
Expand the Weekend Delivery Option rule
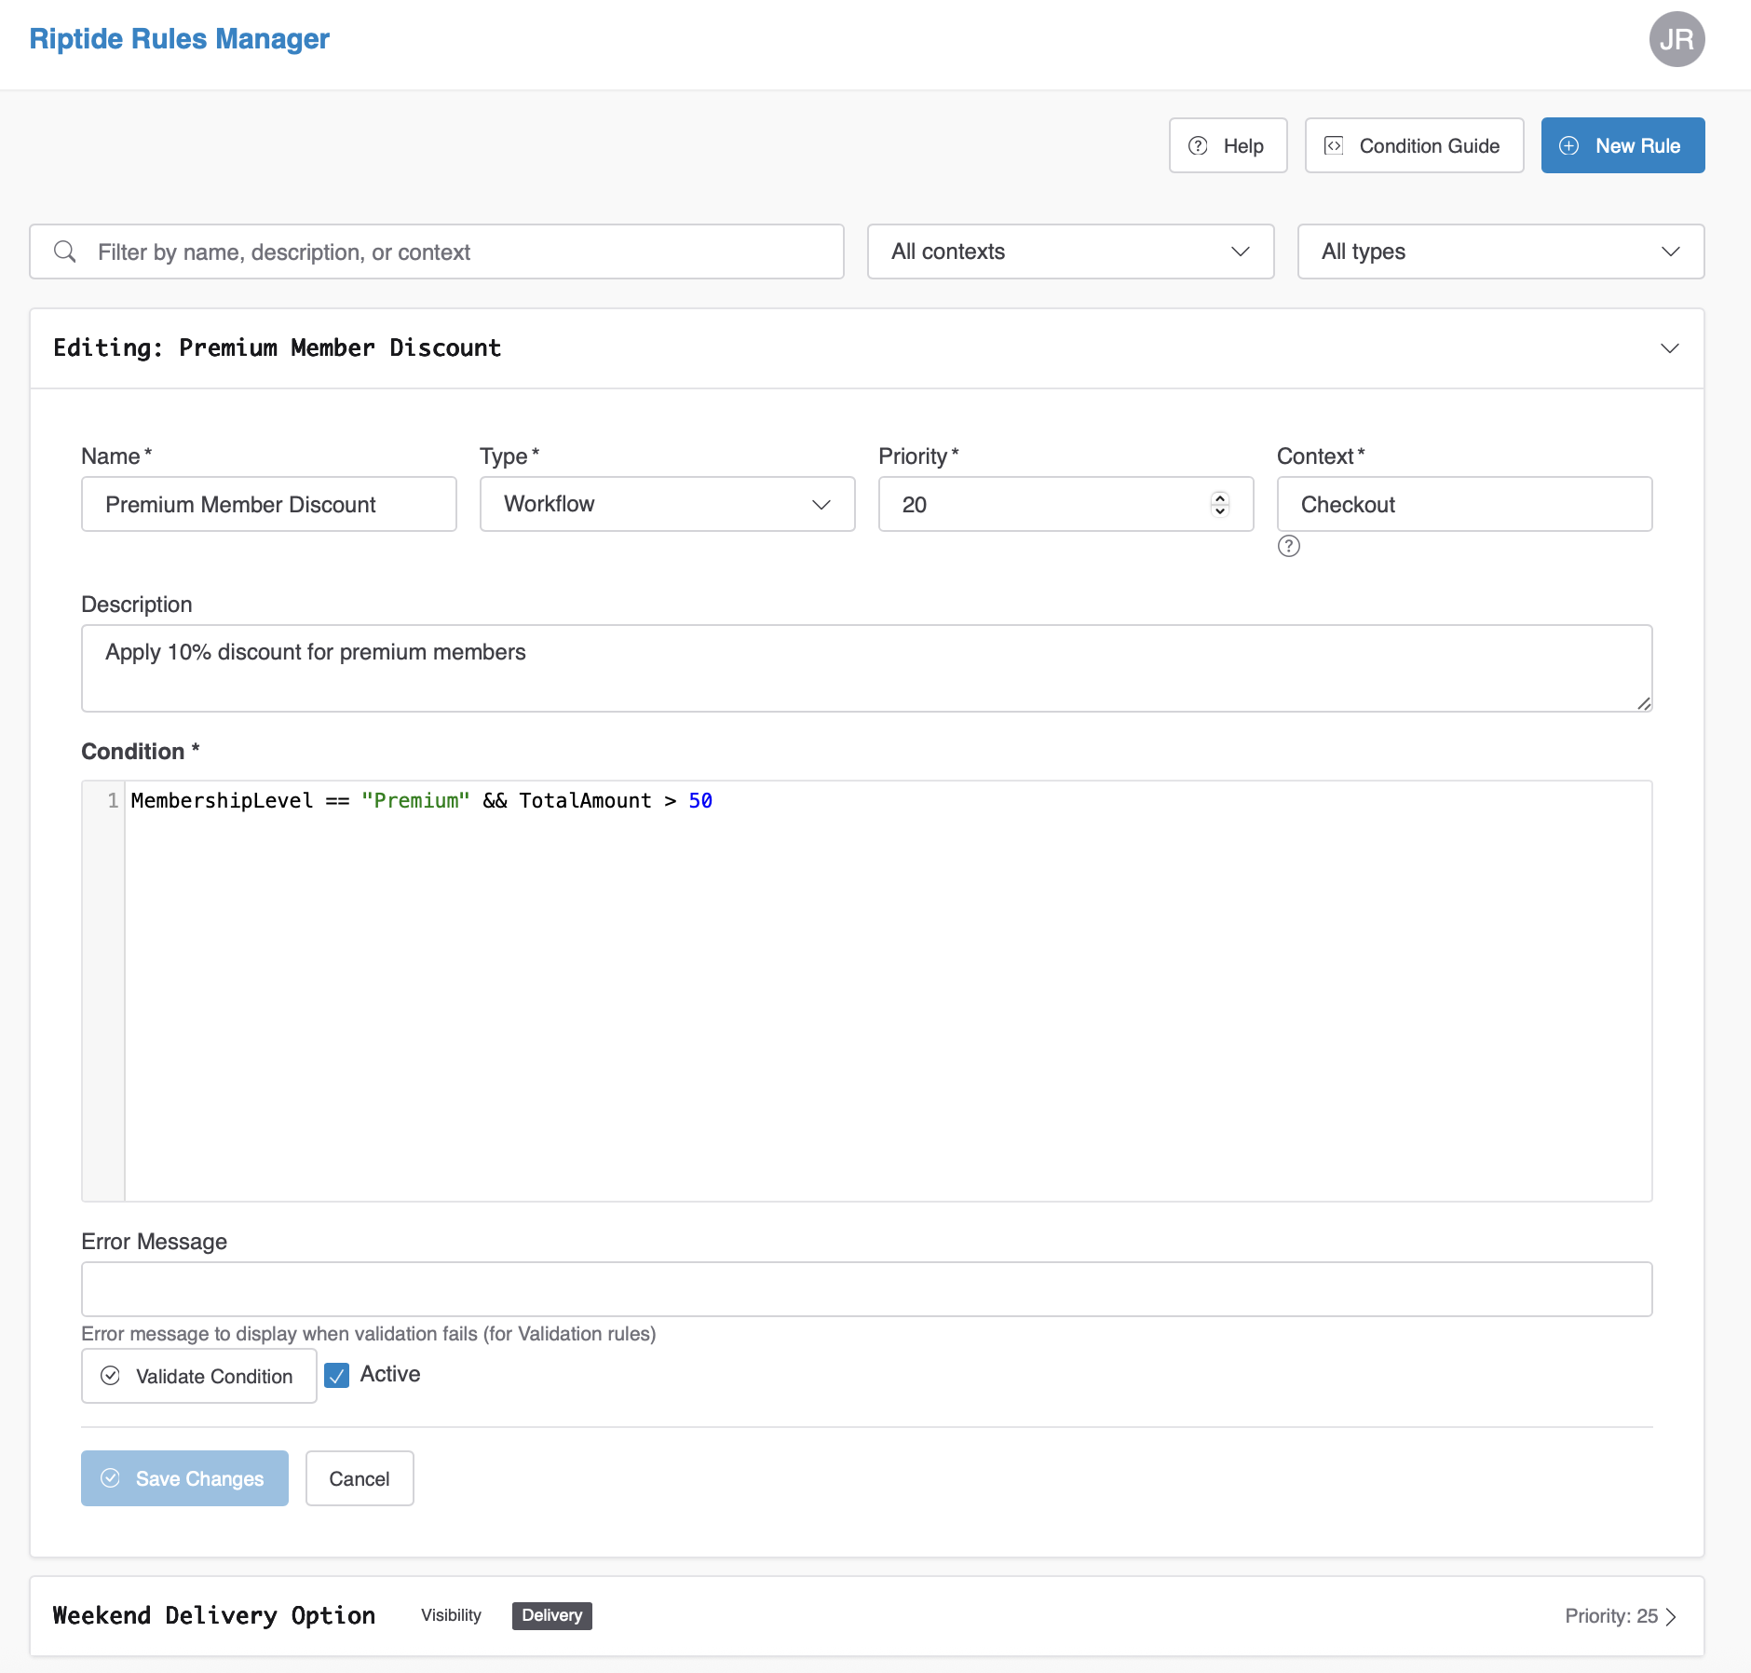point(1670,1616)
